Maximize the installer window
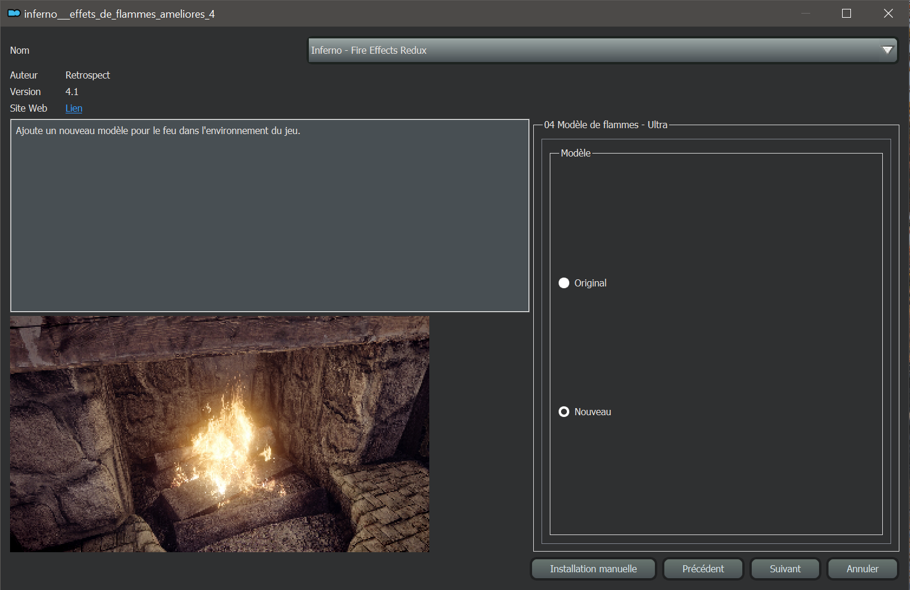Viewport: 910px width, 590px height. [846, 13]
